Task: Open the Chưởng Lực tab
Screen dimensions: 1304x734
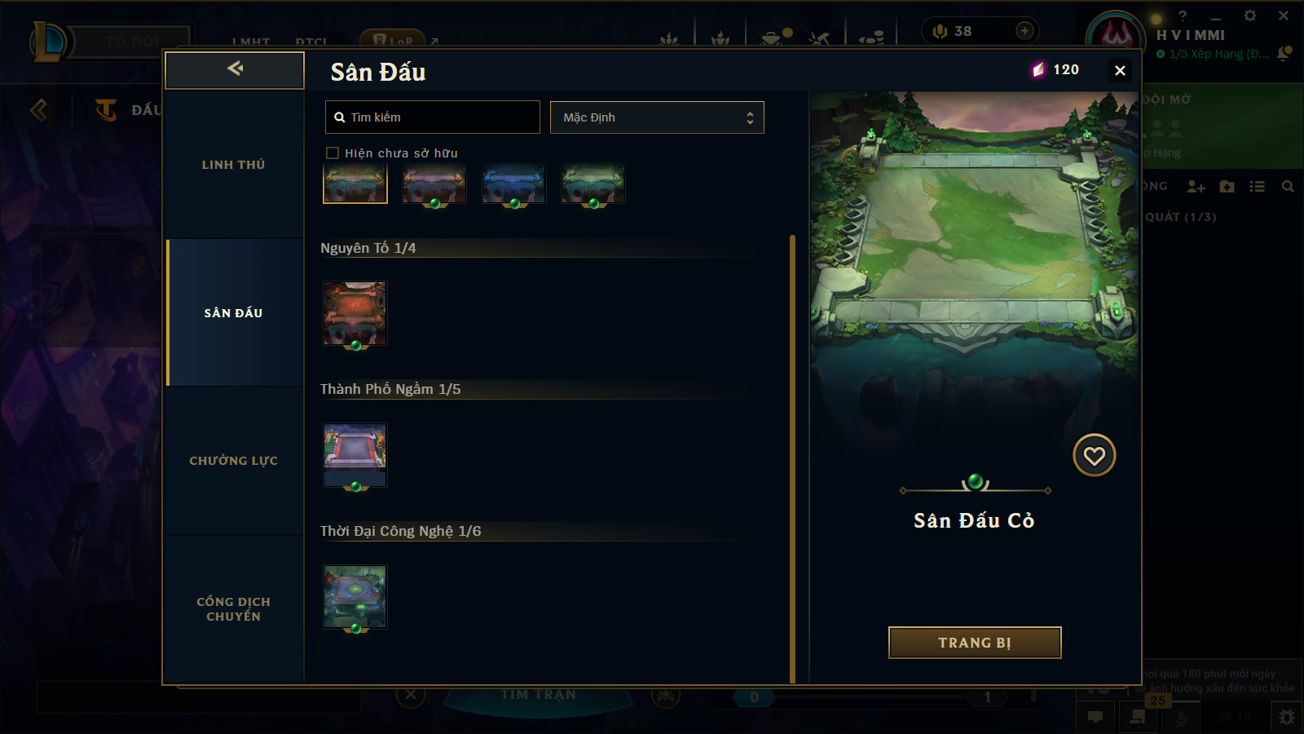Action: [x=235, y=461]
